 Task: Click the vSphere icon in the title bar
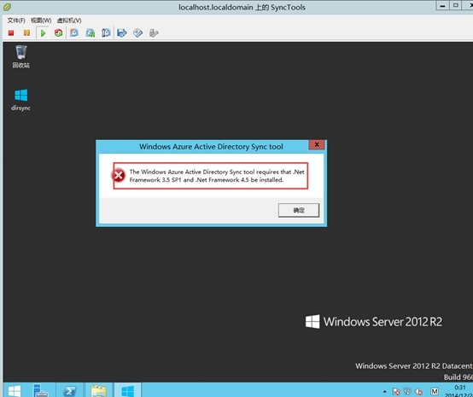pos(7,7)
